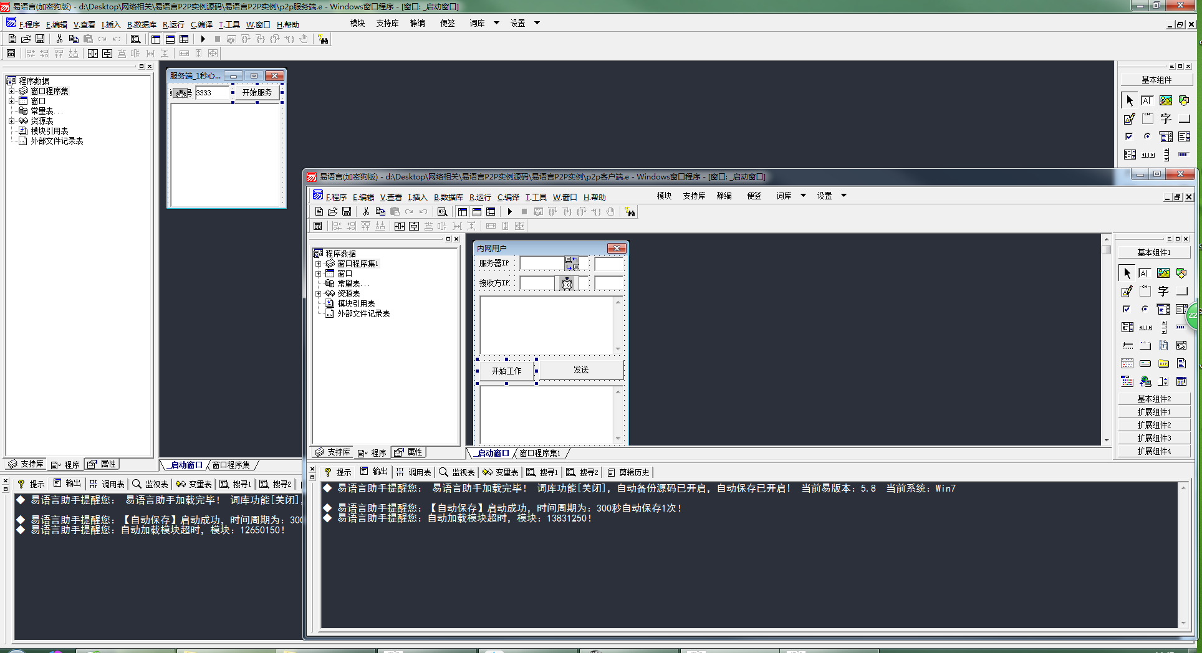Click the run arrow in client toolbar
Viewport: 1202px width, 653px height.
(509, 212)
